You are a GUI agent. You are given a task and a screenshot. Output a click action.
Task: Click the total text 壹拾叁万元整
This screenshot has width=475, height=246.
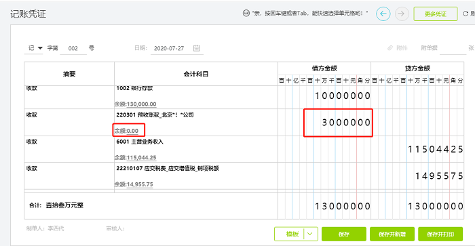[64, 205]
